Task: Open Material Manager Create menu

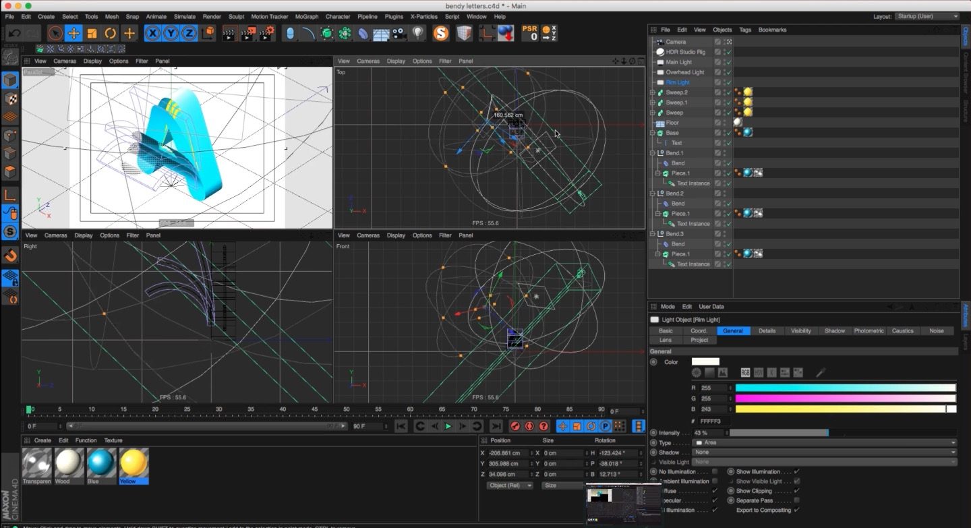Action: point(42,440)
